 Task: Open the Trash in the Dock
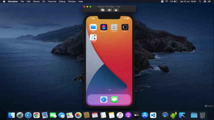(x=202, y=115)
